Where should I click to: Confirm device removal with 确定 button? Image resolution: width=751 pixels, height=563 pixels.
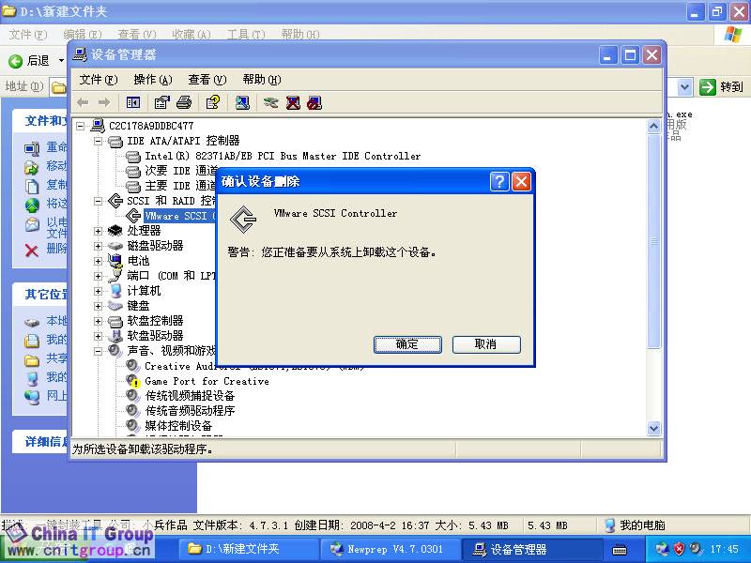407,344
